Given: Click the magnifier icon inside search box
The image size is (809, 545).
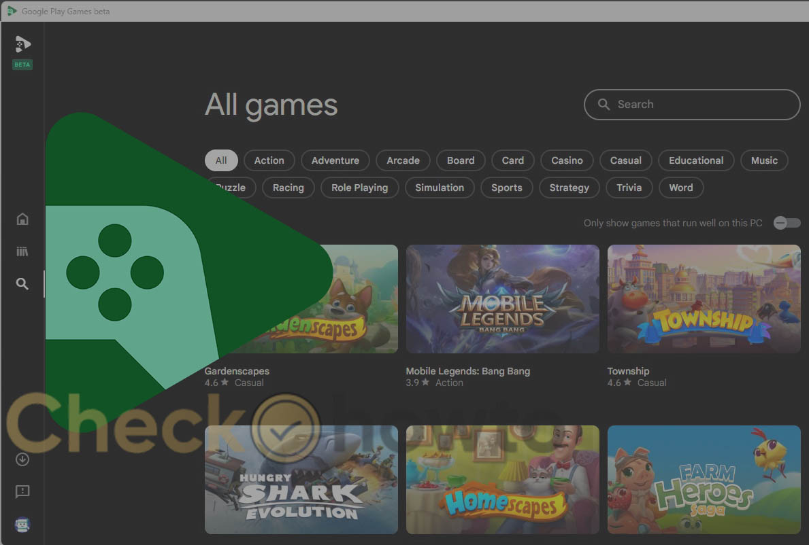Looking at the screenshot, I should tap(604, 105).
